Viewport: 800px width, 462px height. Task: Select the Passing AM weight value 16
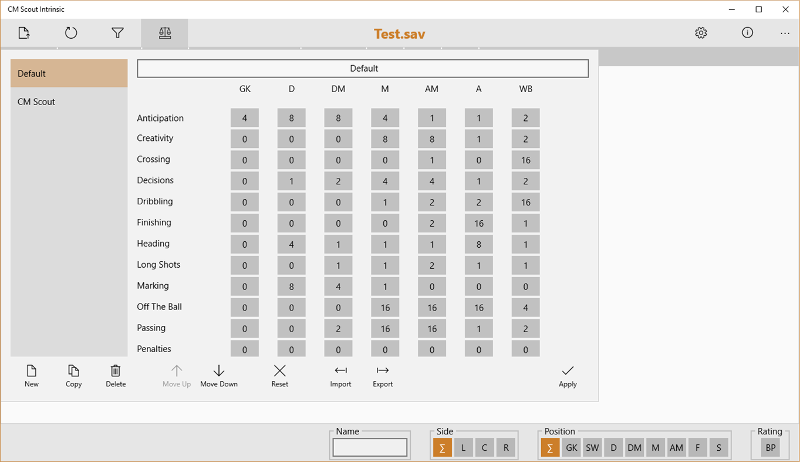[432, 329]
